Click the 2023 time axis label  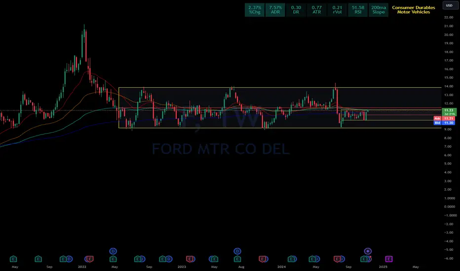click(x=182, y=267)
